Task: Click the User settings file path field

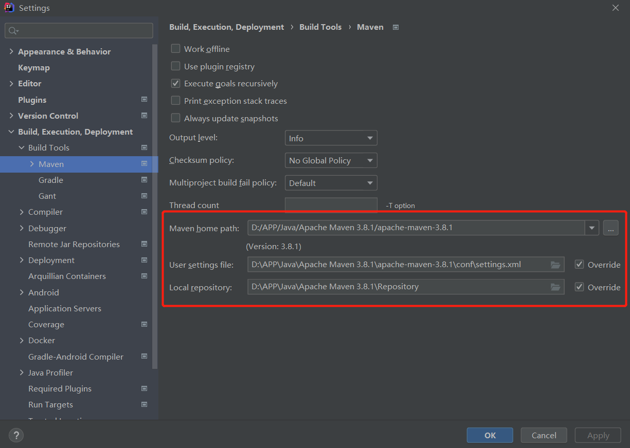Action: (x=406, y=265)
